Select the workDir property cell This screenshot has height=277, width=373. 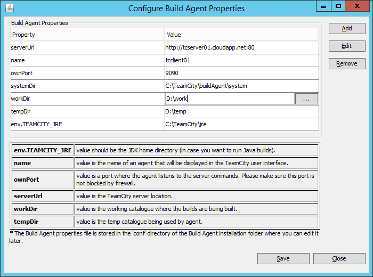point(87,99)
